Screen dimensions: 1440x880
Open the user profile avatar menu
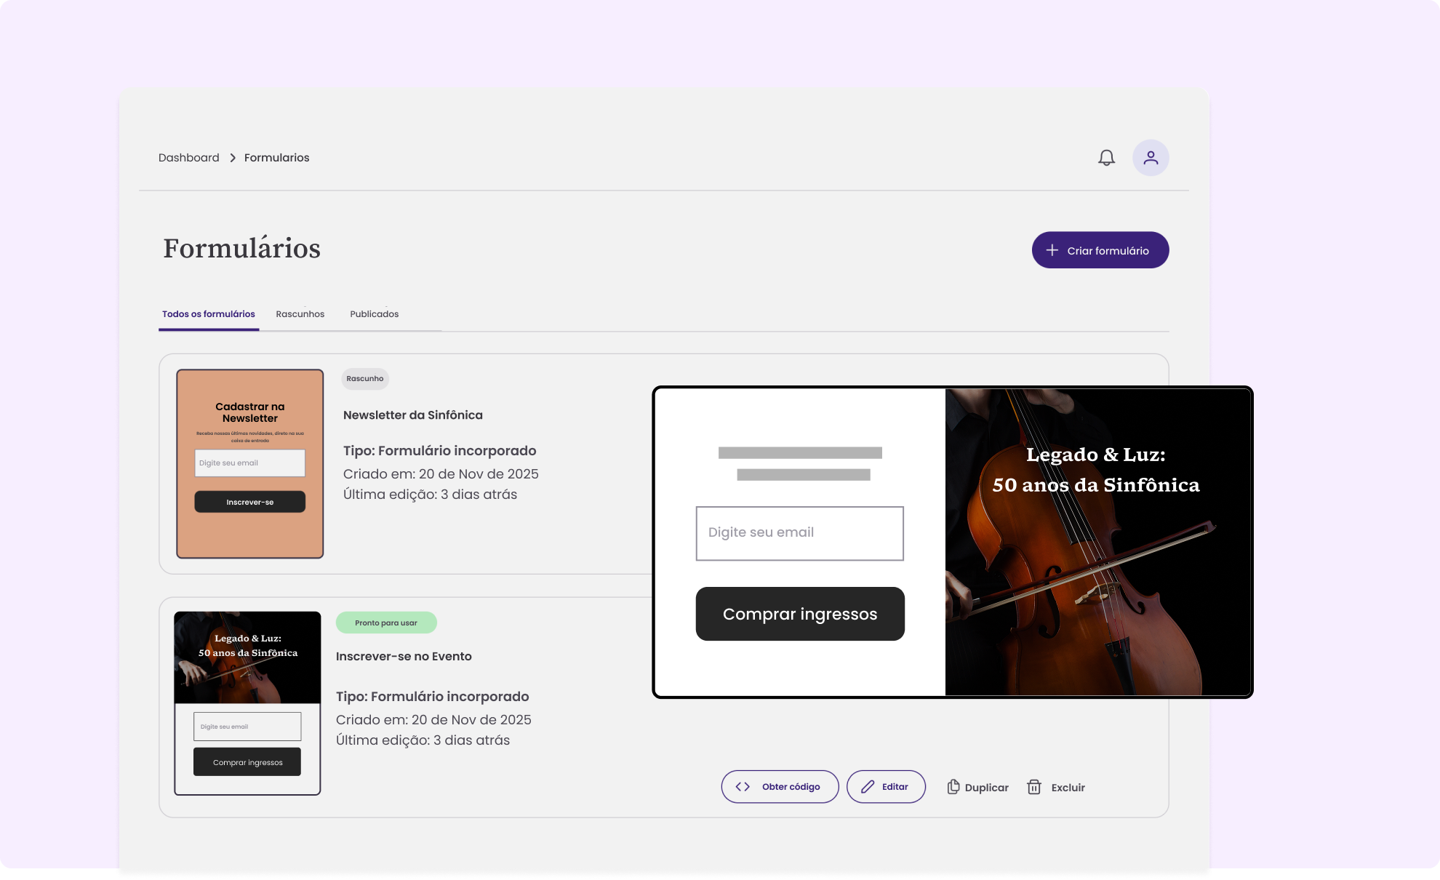point(1151,157)
